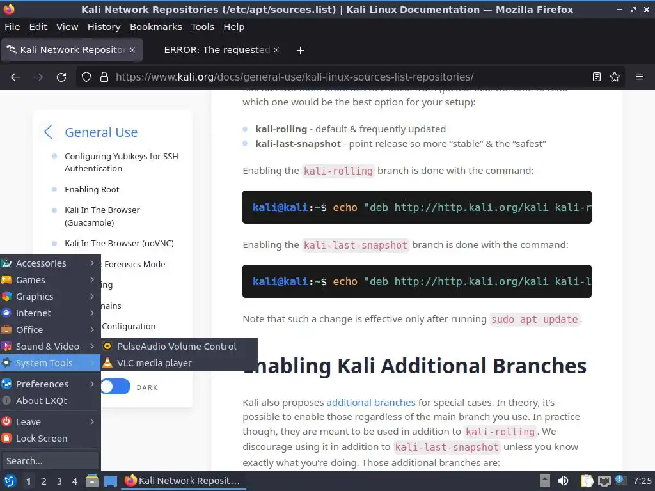Expand the Graphics submenu
This screenshot has height=491, width=655.
[51, 297]
